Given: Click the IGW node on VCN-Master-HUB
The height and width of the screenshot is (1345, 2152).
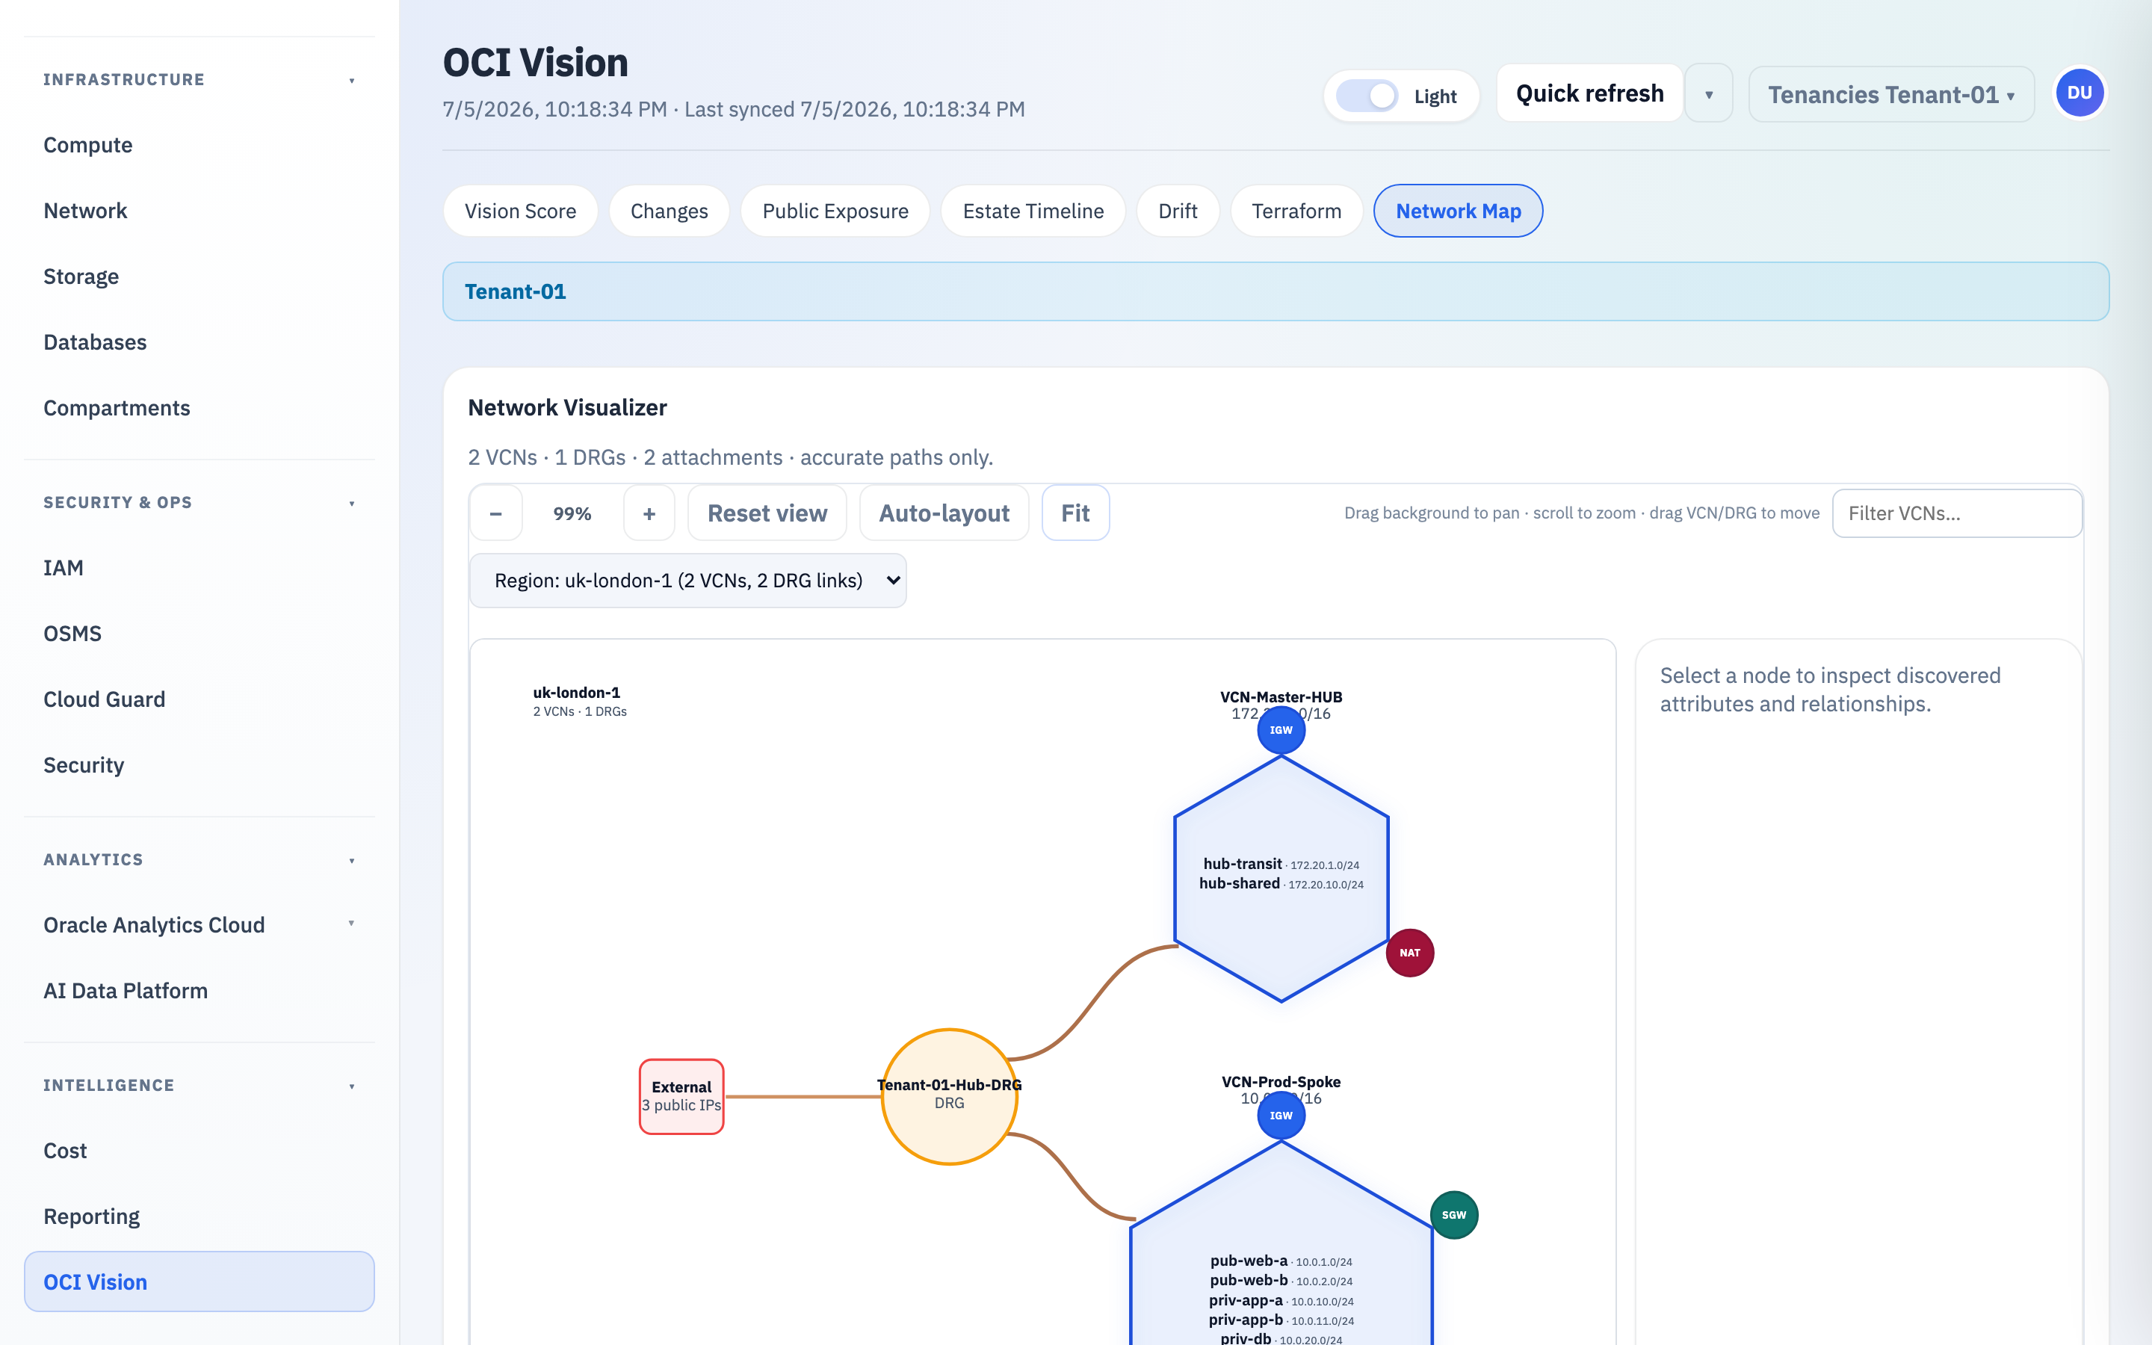Looking at the screenshot, I should (1281, 729).
